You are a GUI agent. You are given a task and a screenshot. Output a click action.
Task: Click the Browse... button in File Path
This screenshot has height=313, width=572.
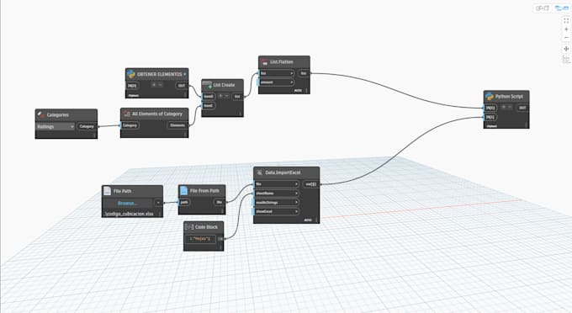tap(128, 203)
